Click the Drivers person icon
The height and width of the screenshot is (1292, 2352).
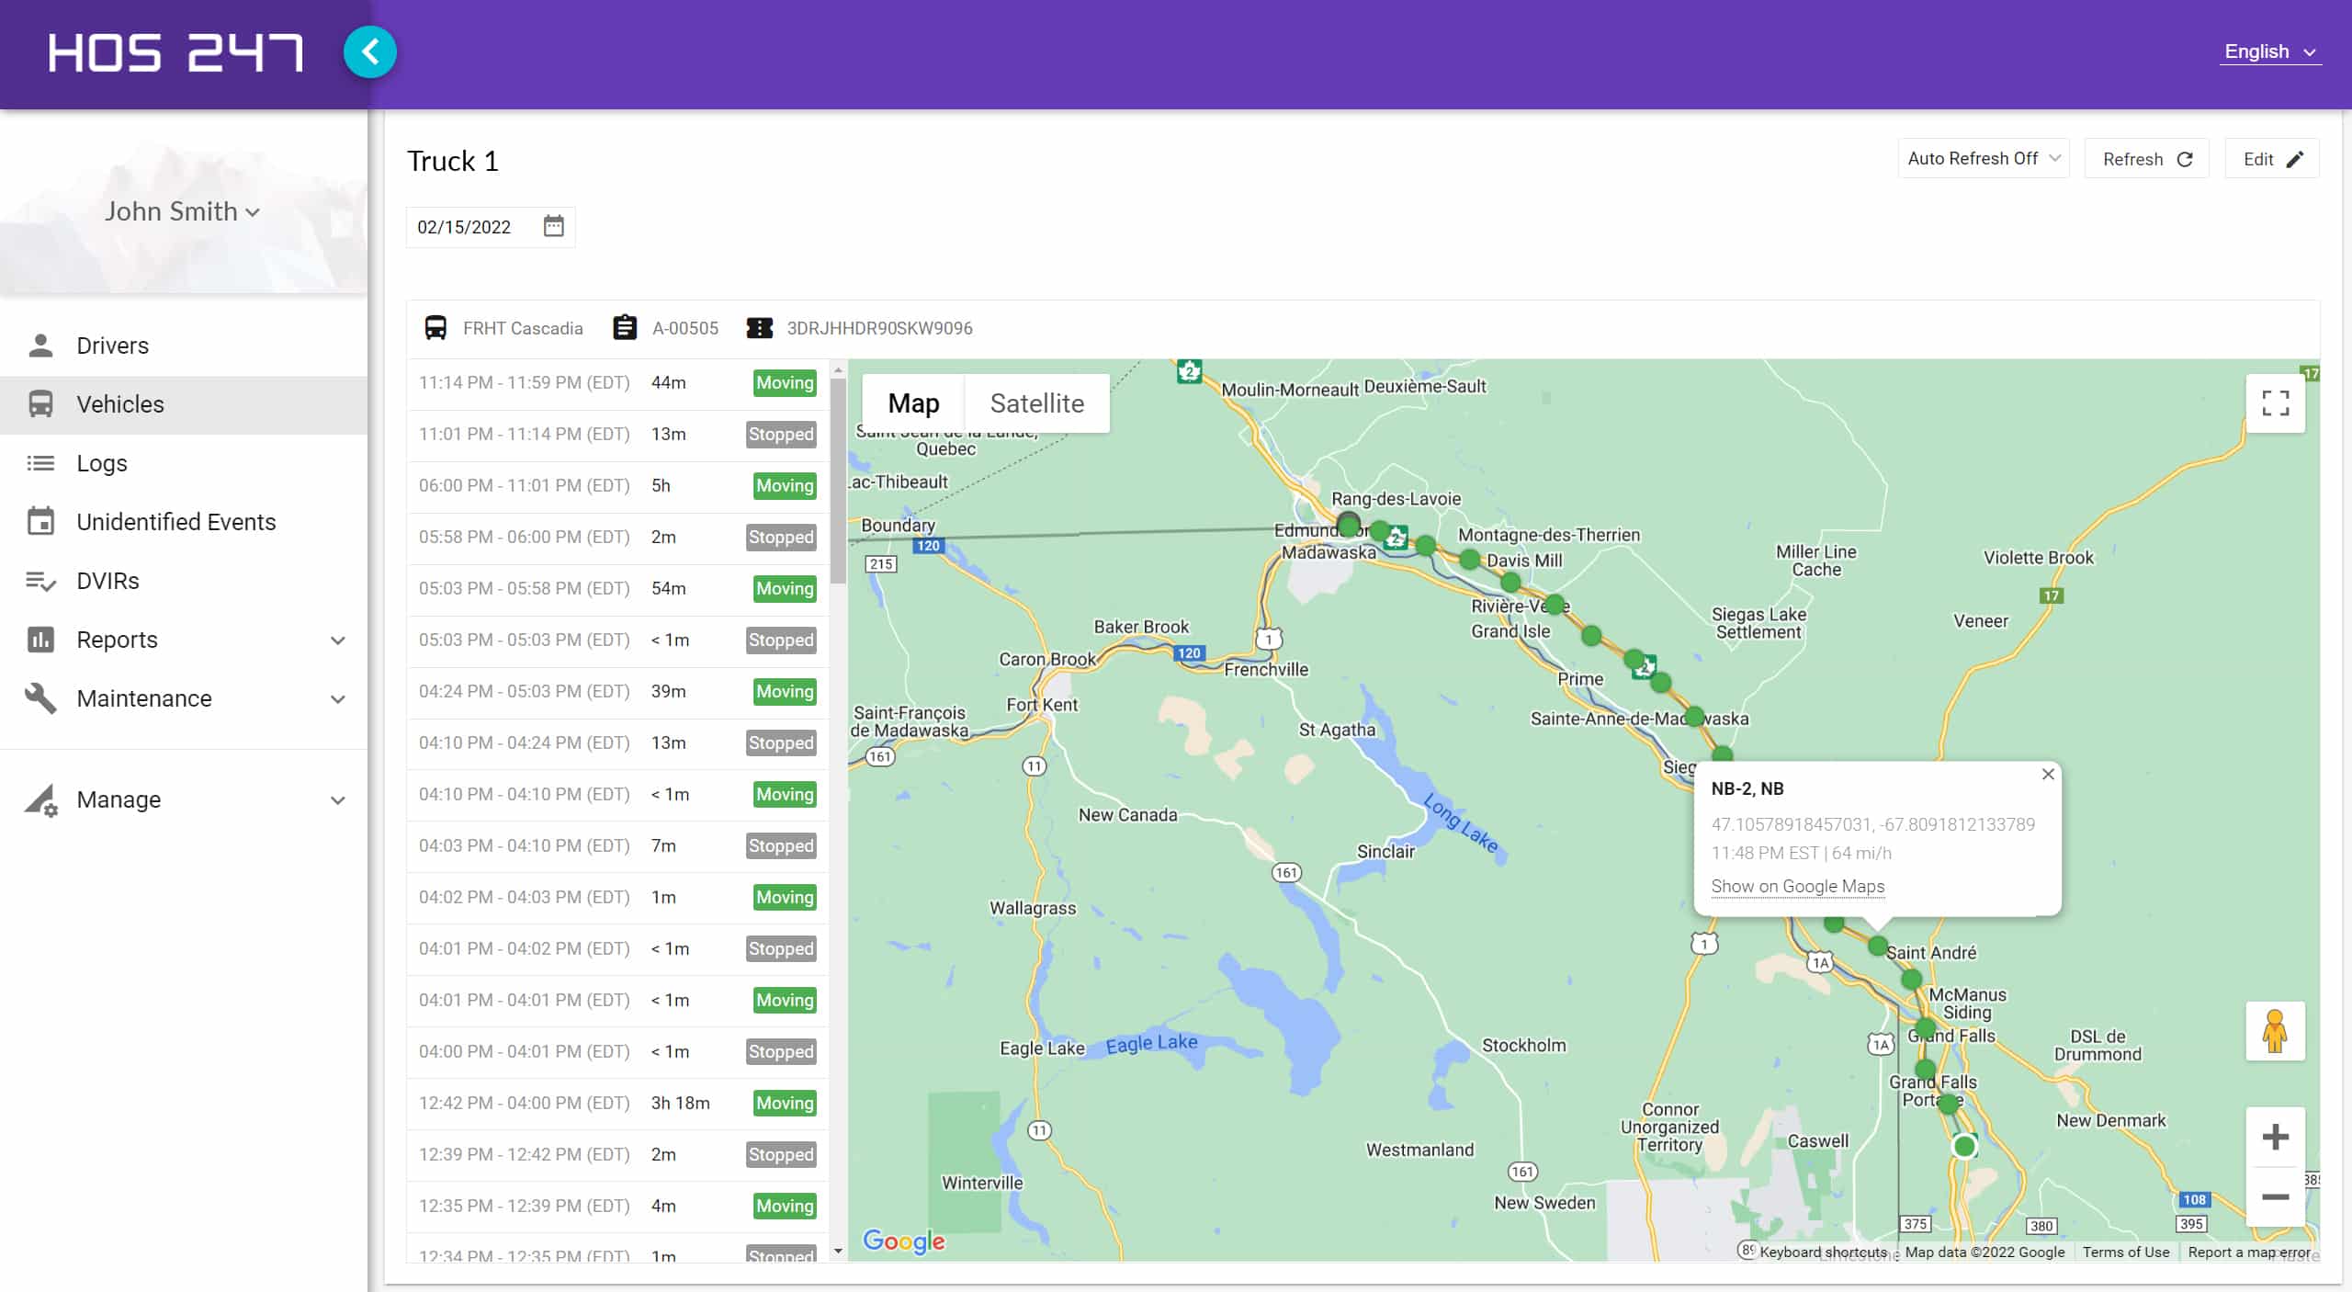coord(40,346)
